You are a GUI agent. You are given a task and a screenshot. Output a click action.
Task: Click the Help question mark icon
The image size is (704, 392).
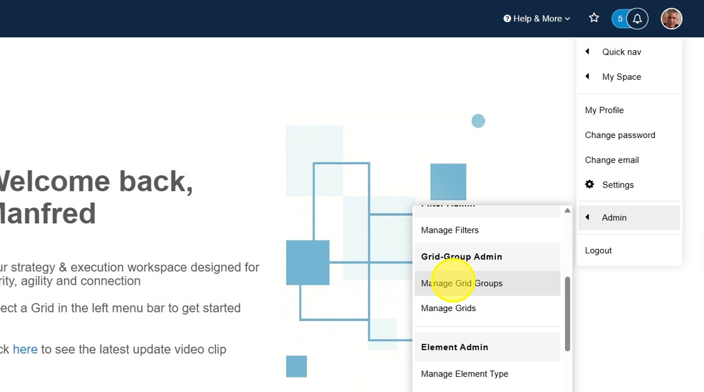(x=507, y=19)
